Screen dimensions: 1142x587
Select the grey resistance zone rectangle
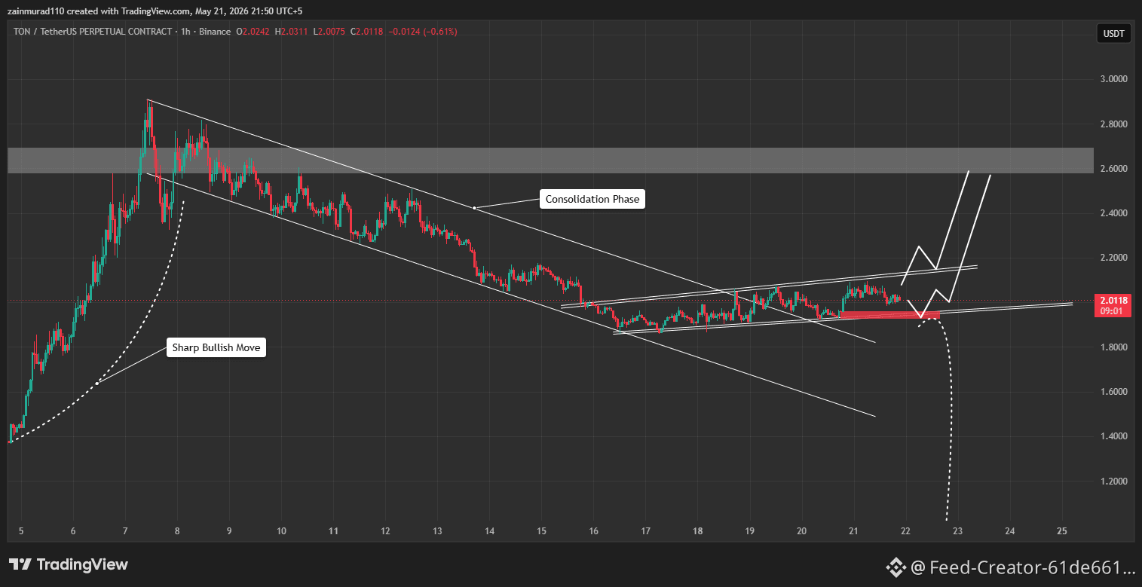tap(550, 161)
